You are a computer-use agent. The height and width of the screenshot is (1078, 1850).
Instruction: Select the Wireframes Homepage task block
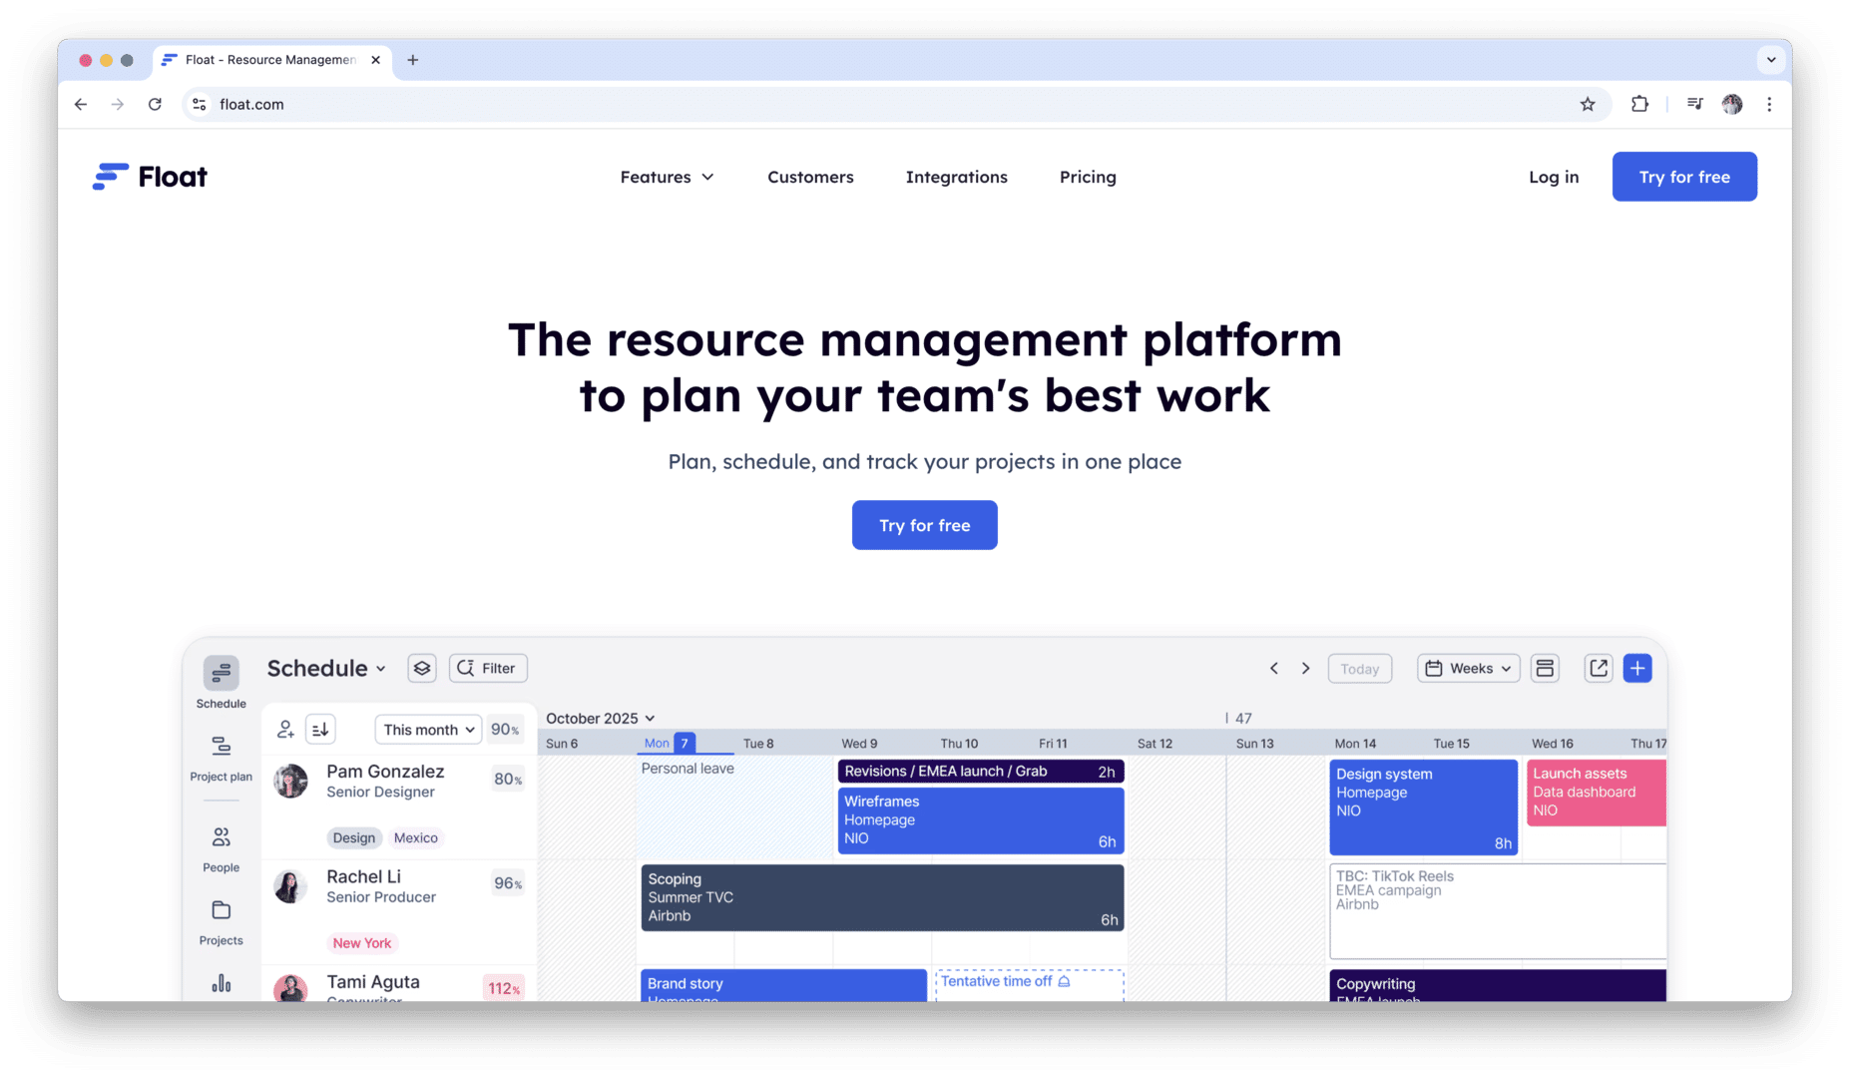[x=980, y=820]
